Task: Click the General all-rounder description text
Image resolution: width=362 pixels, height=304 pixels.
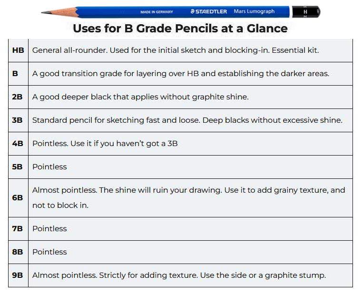Action: click(176, 50)
